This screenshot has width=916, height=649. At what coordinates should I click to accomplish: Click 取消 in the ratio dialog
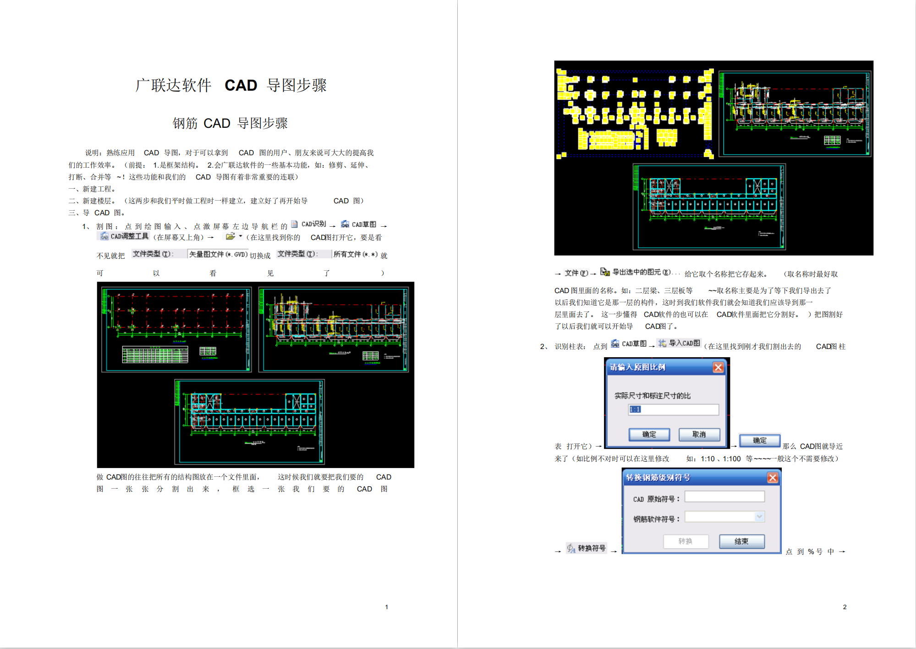click(x=699, y=434)
